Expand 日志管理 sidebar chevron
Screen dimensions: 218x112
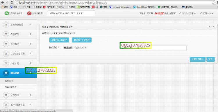[x=31, y=95]
